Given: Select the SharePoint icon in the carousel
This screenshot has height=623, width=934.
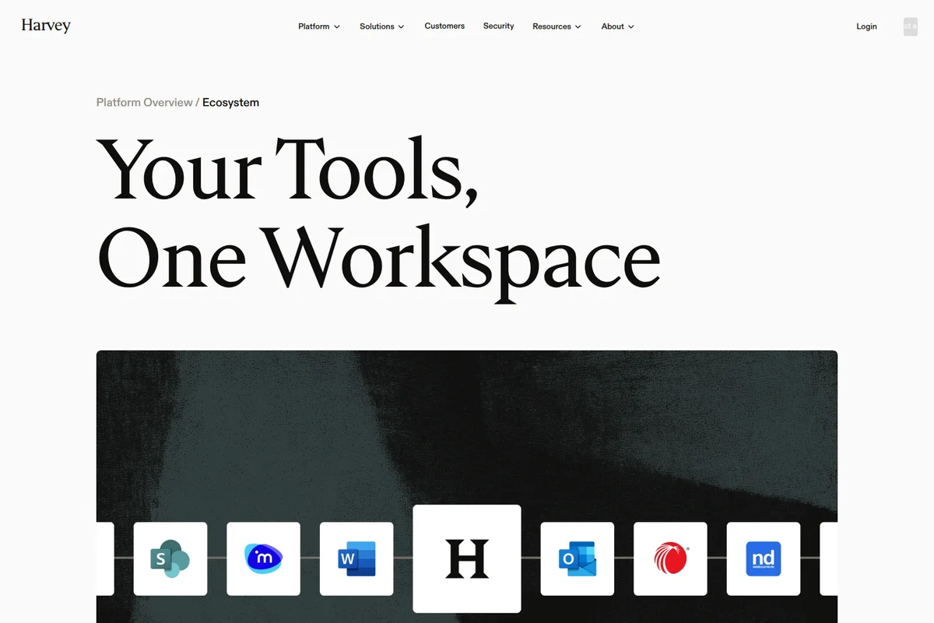Looking at the screenshot, I should coord(170,558).
